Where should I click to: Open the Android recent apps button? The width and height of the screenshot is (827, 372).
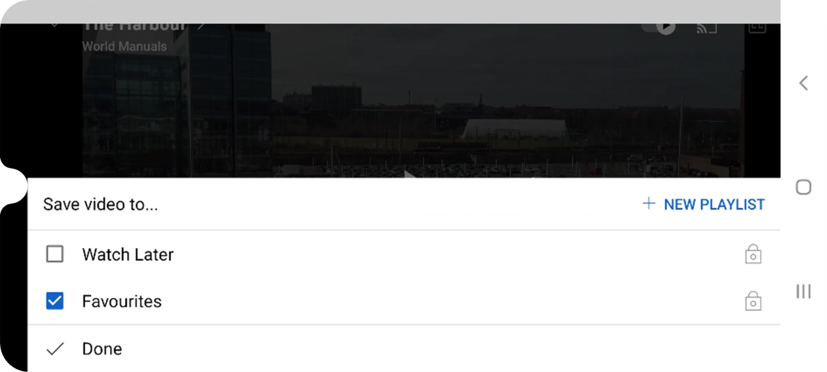pyautogui.click(x=803, y=291)
